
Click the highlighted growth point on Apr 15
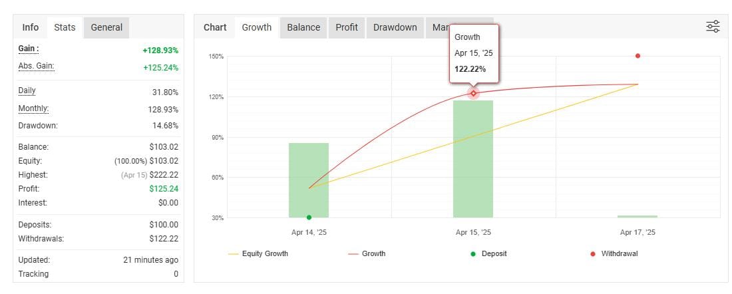pos(473,93)
